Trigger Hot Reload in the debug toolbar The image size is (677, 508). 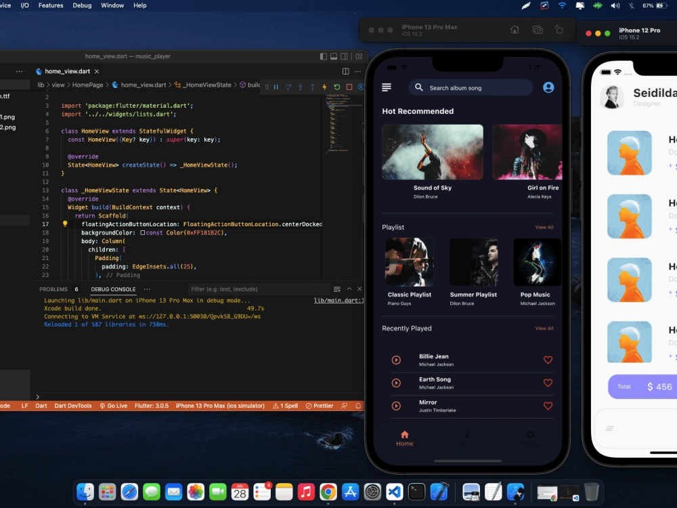[x=324, y=87]
